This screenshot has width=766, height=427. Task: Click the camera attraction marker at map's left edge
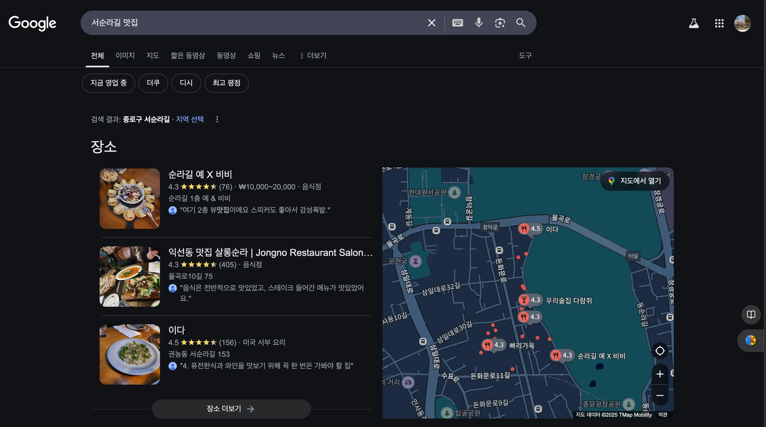408,382
